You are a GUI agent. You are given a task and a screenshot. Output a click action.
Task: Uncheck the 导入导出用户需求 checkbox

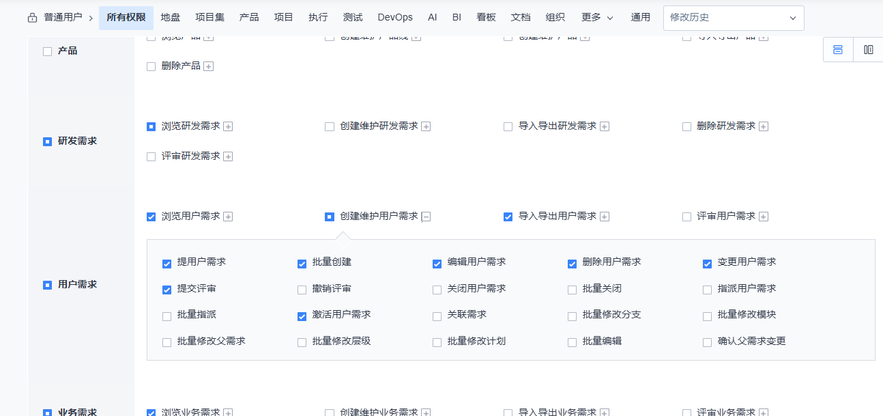[x=508, y=217]
